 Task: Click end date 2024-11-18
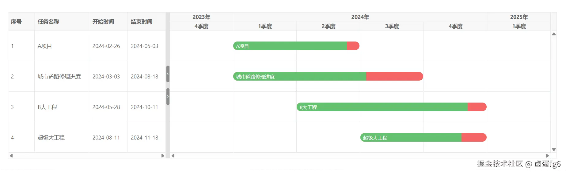tap(144, 138)
